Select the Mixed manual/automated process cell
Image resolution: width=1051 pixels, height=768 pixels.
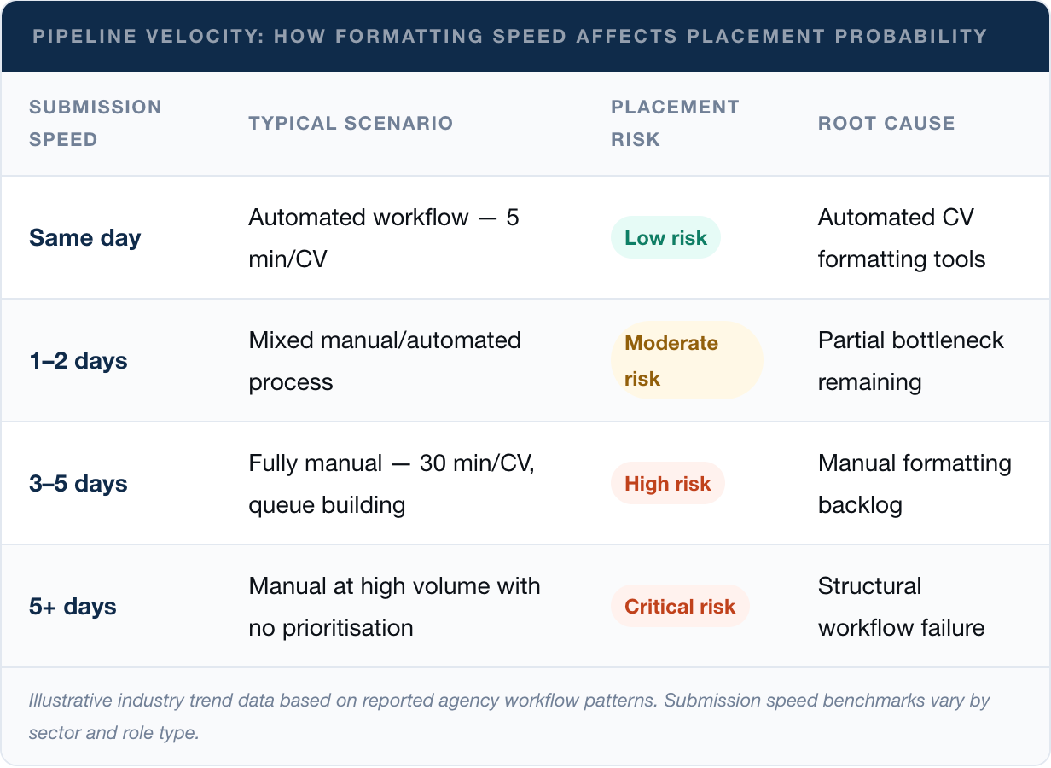tap(385, 361)
